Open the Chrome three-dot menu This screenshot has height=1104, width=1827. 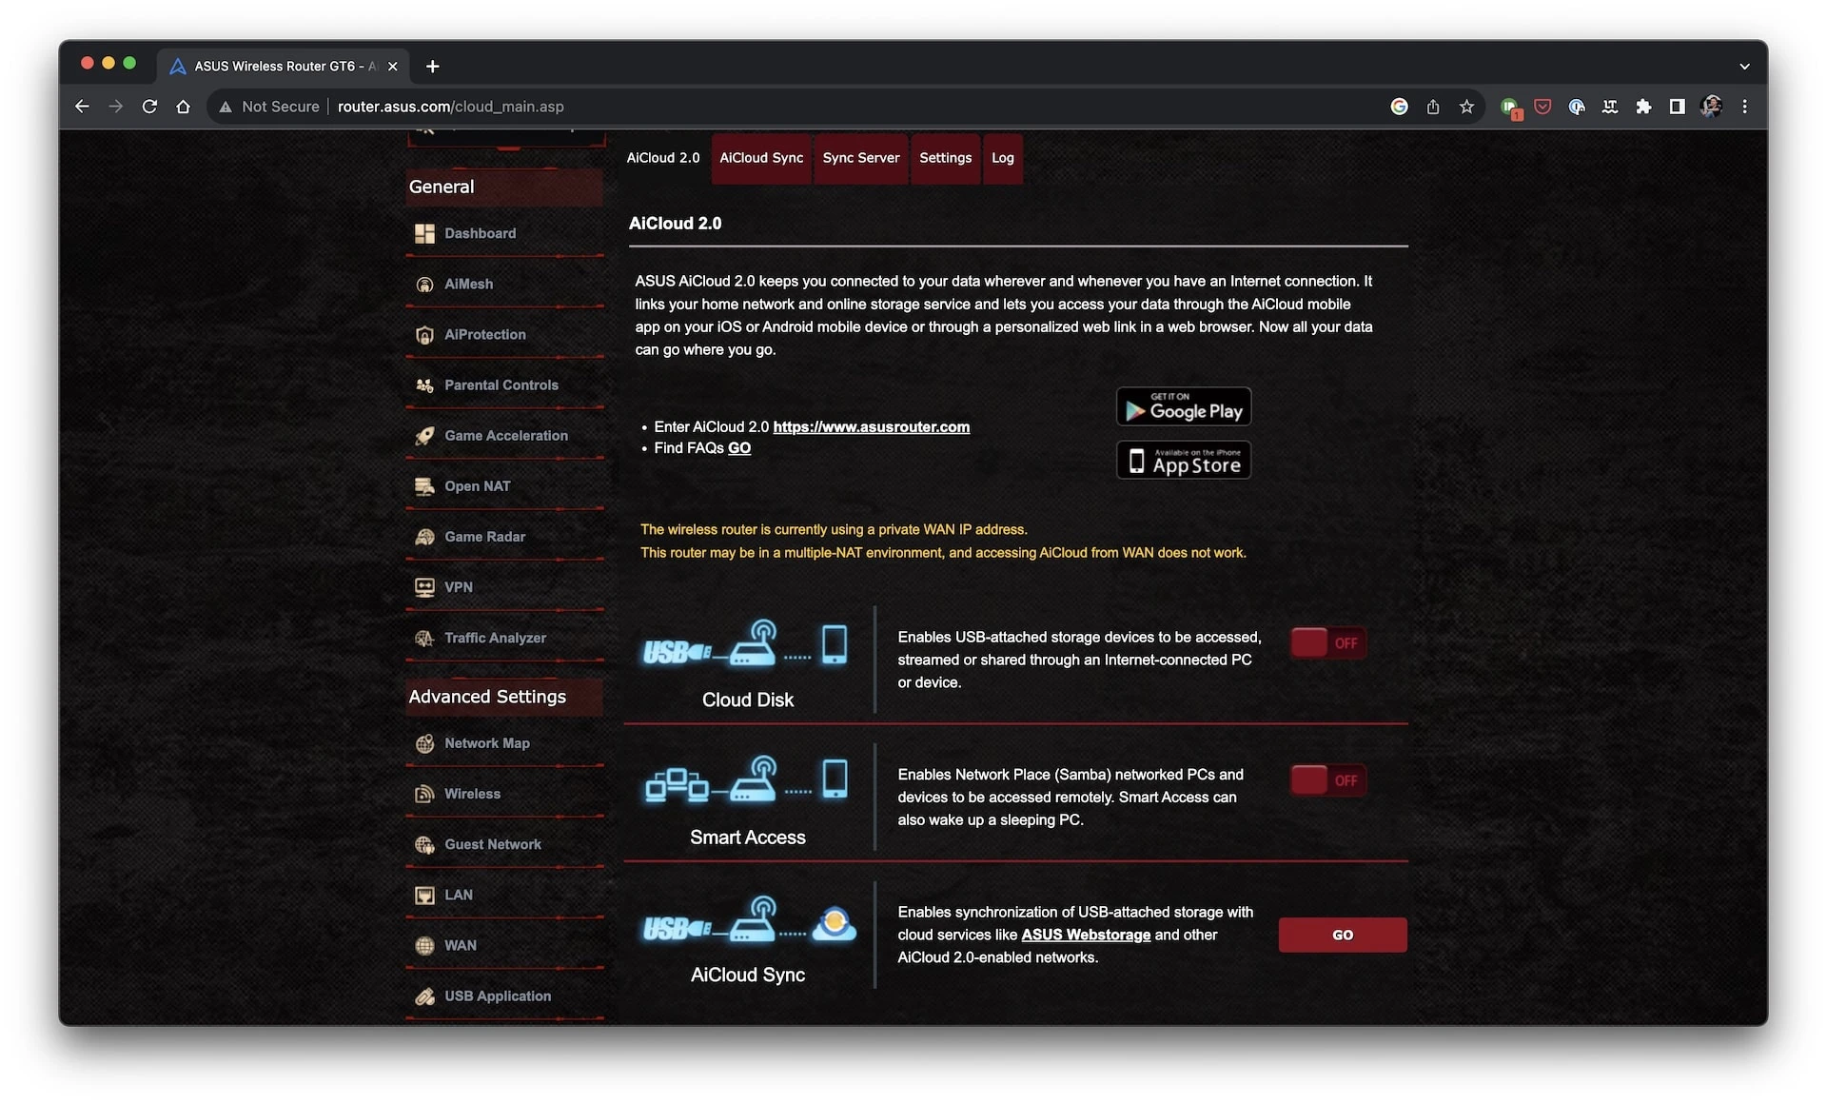click(1744, 107)
